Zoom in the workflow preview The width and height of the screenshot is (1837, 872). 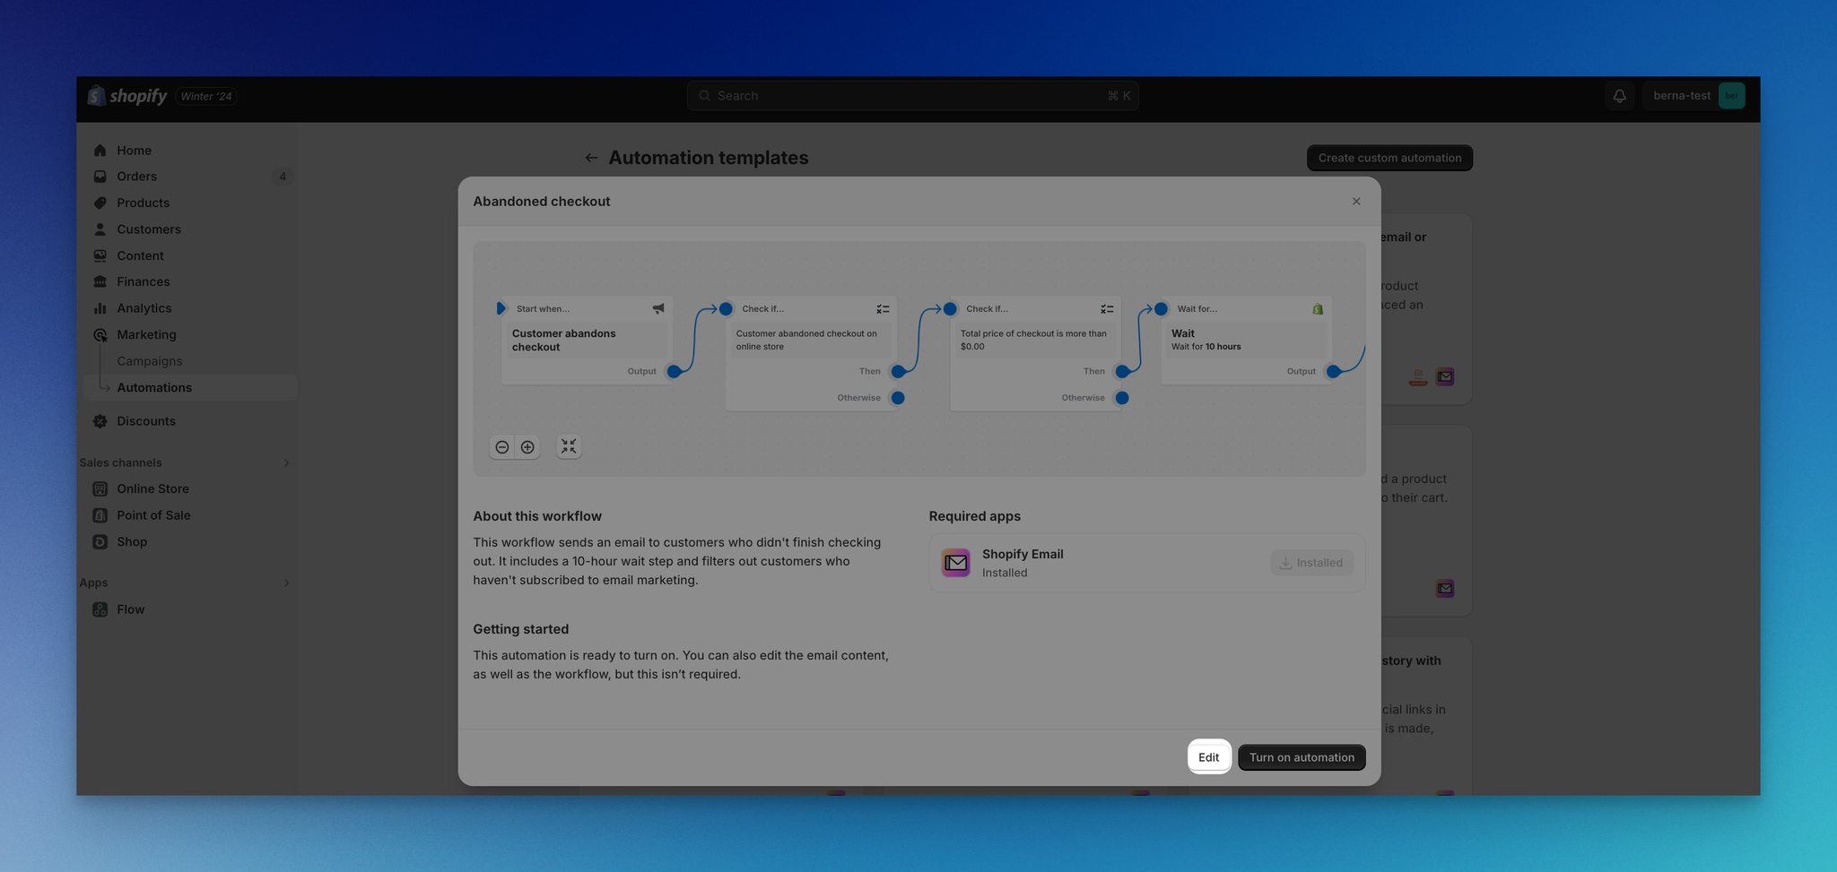pyautogui.click(x=527, y=447)
